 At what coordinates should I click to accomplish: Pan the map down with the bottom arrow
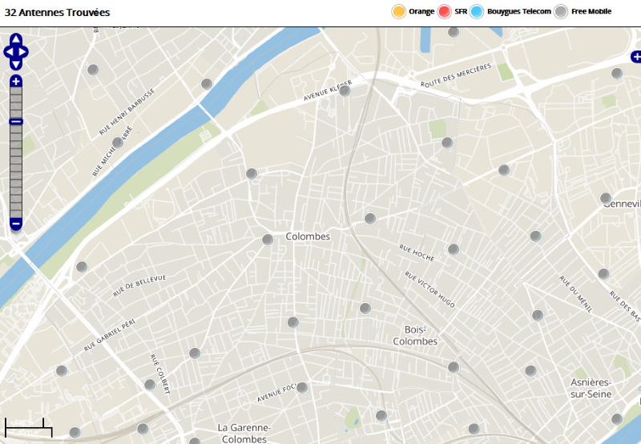16,64
